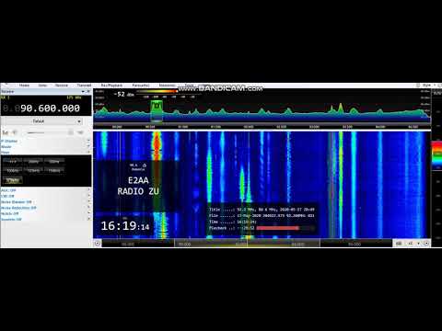
Task: Click the zoom control at waterfall bottom right
Action: tap(411, 244)
